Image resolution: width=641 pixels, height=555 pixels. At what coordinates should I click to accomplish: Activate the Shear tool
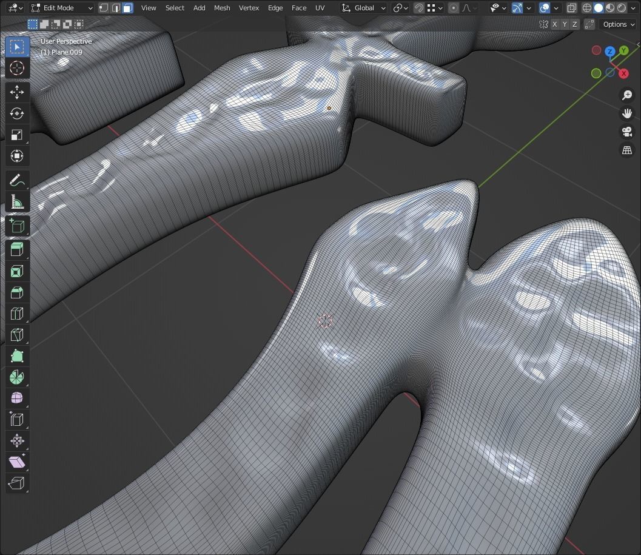point(17,462)
